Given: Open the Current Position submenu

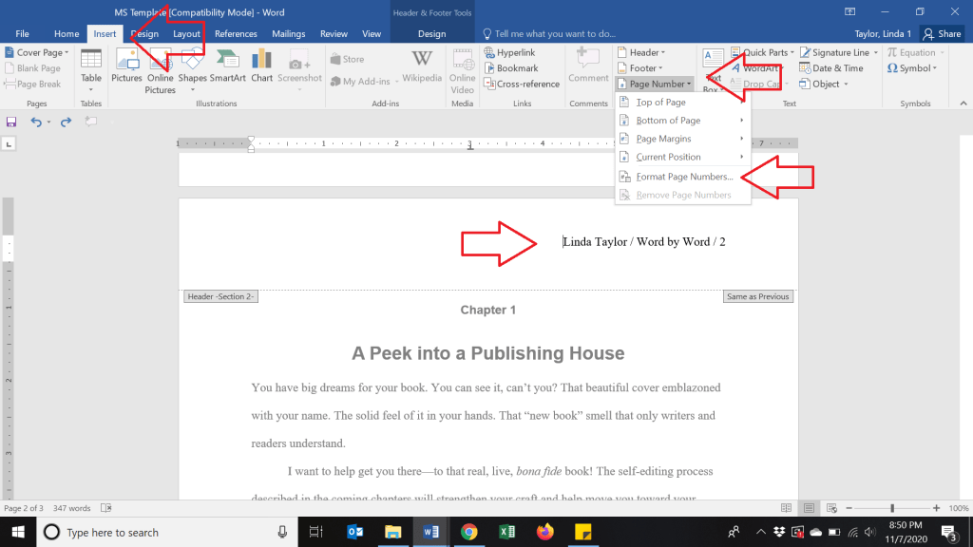Looking at the screenshot, I should point(682,157).
